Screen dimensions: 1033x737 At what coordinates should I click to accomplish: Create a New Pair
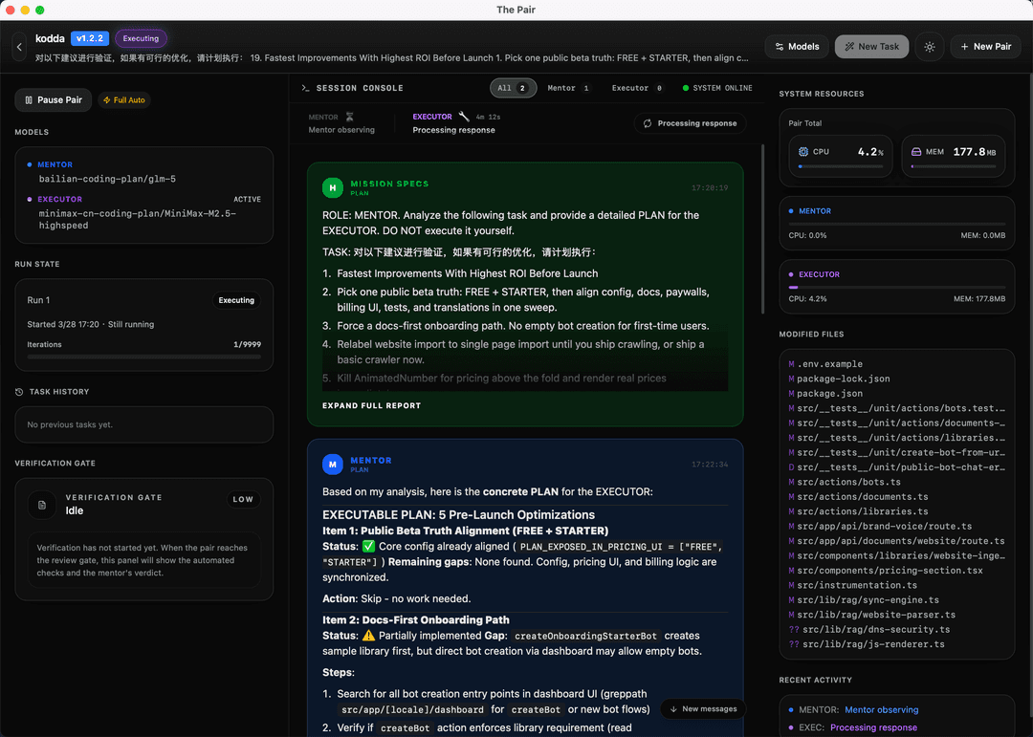985,47
